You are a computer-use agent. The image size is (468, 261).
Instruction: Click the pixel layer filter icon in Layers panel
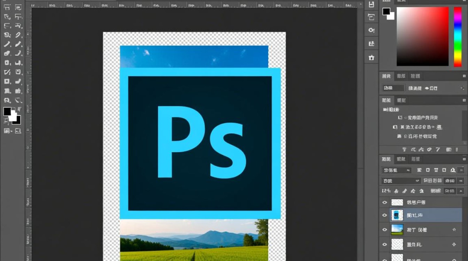pos(419,170)
